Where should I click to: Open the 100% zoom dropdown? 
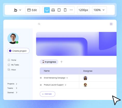click(x=99, y=10)
